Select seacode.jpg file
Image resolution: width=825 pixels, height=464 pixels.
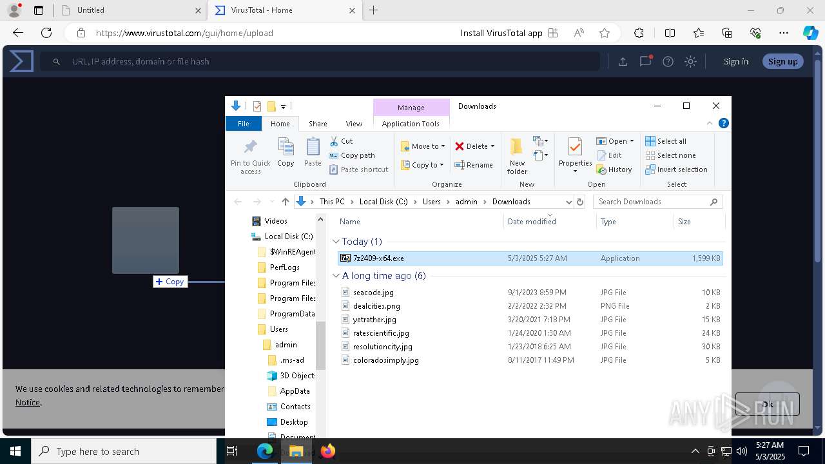(x=373, y=293)
